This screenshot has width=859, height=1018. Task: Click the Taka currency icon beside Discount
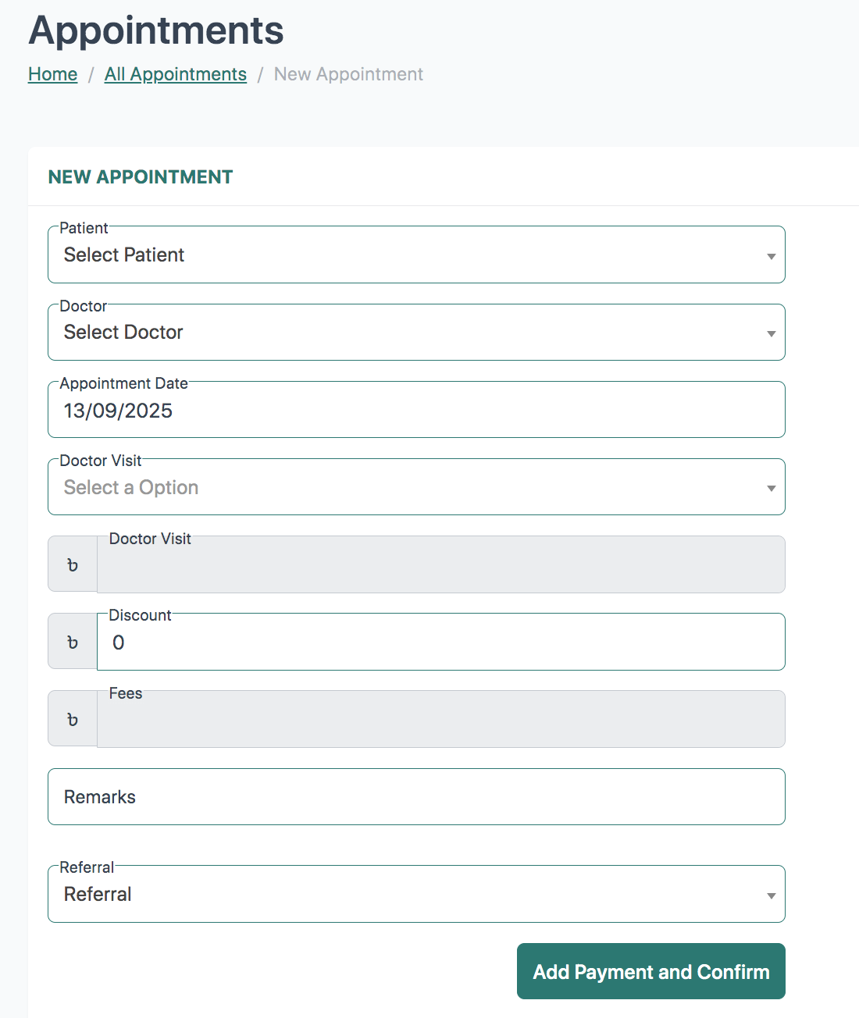pos(73,642)
